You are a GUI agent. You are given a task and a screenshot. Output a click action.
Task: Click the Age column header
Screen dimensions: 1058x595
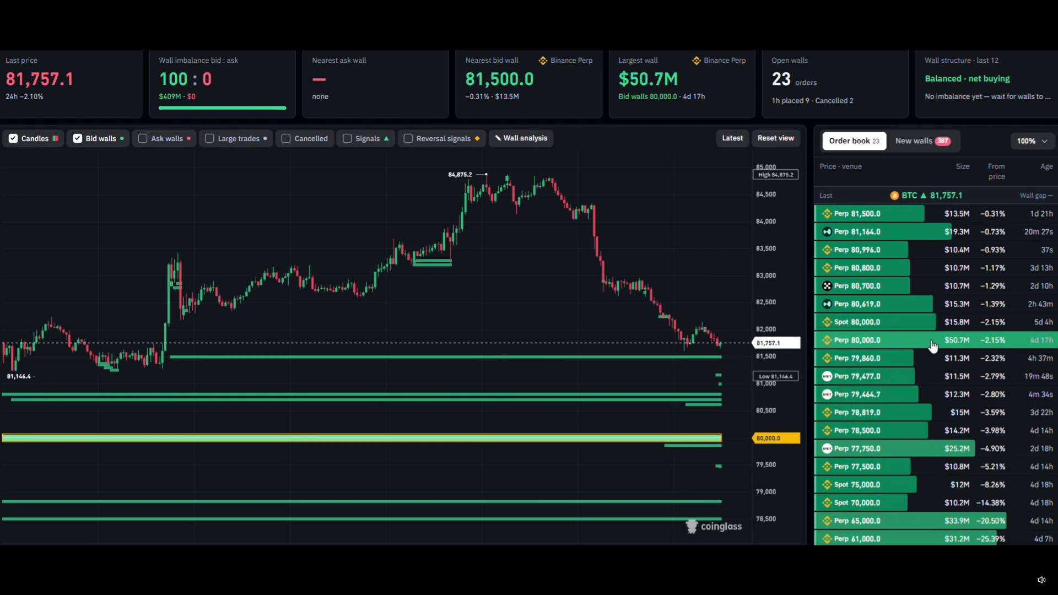tap(1046, 166)
